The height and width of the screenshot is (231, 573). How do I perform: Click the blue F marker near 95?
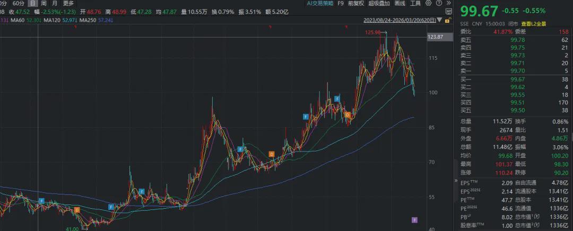[x=306, y=116]
